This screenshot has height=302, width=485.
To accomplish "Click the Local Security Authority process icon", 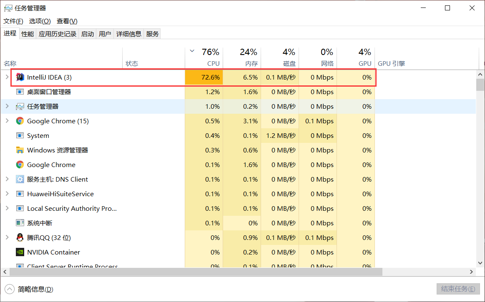I will tap(20, 208).
